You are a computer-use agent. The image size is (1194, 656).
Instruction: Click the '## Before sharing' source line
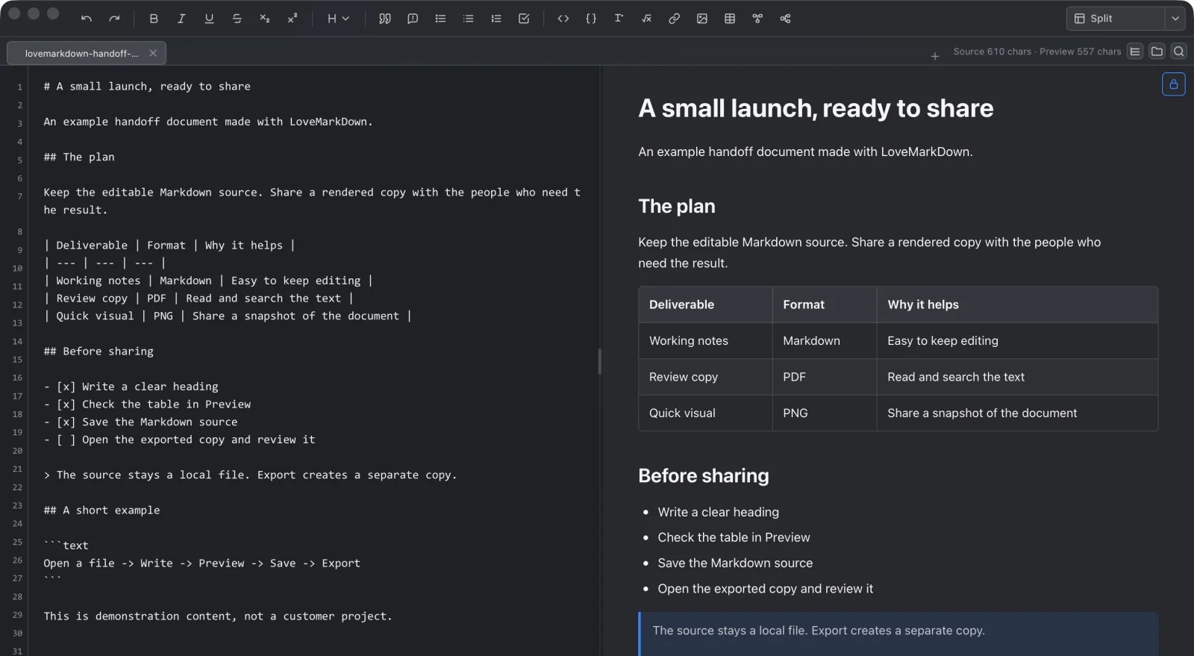point(99,352)
